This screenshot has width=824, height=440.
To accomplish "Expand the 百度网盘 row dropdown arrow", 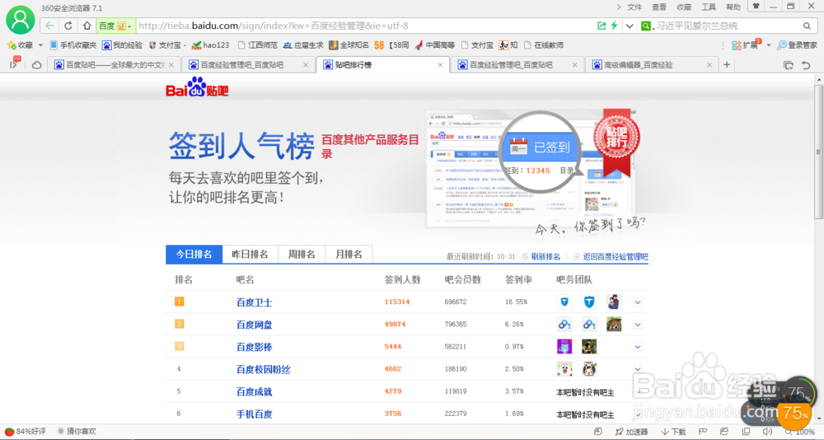I will tap(638, 325).
